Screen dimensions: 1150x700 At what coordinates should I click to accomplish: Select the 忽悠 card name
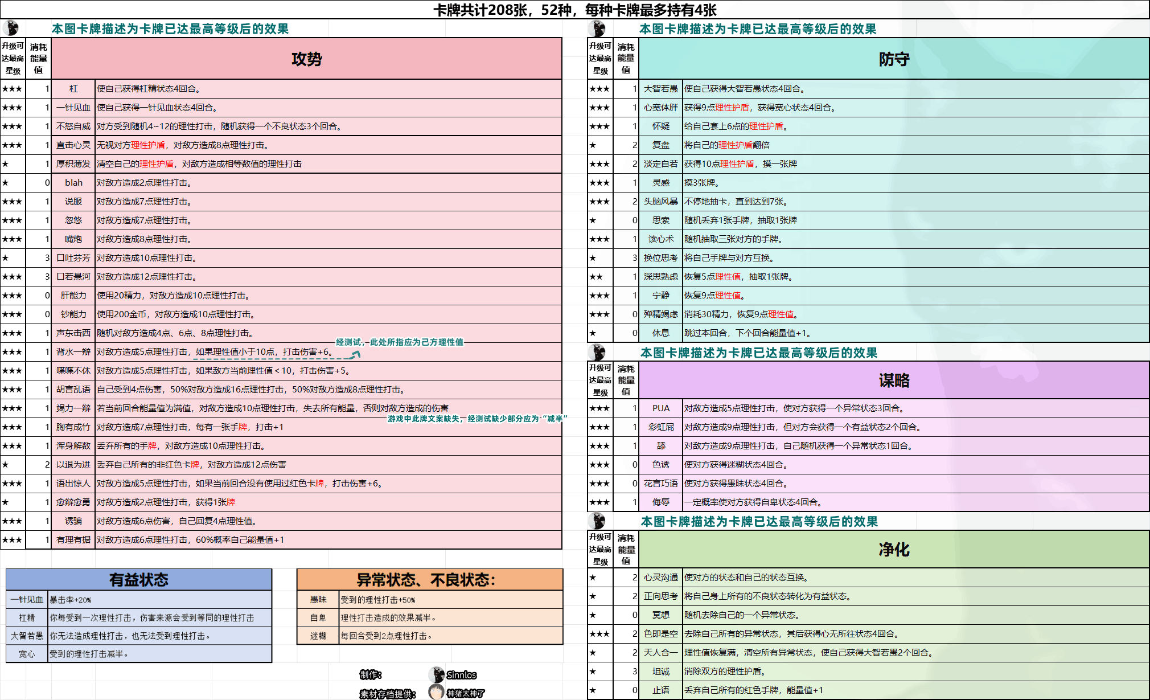[x=73, y=220]
